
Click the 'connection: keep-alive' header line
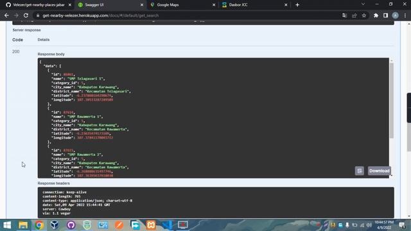(x=64, y=192)
